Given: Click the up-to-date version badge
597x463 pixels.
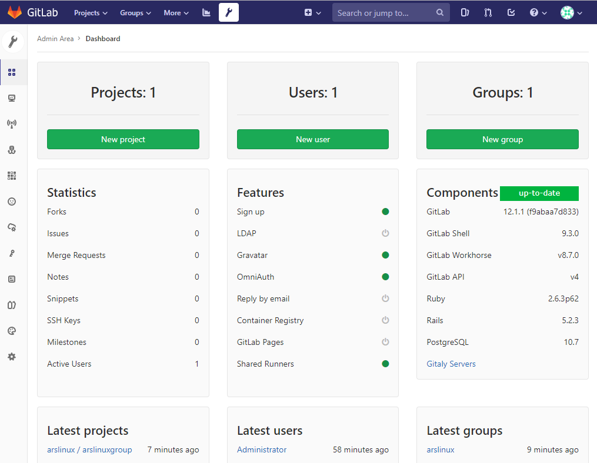Looking at the screenshot, I should (539, 193).
